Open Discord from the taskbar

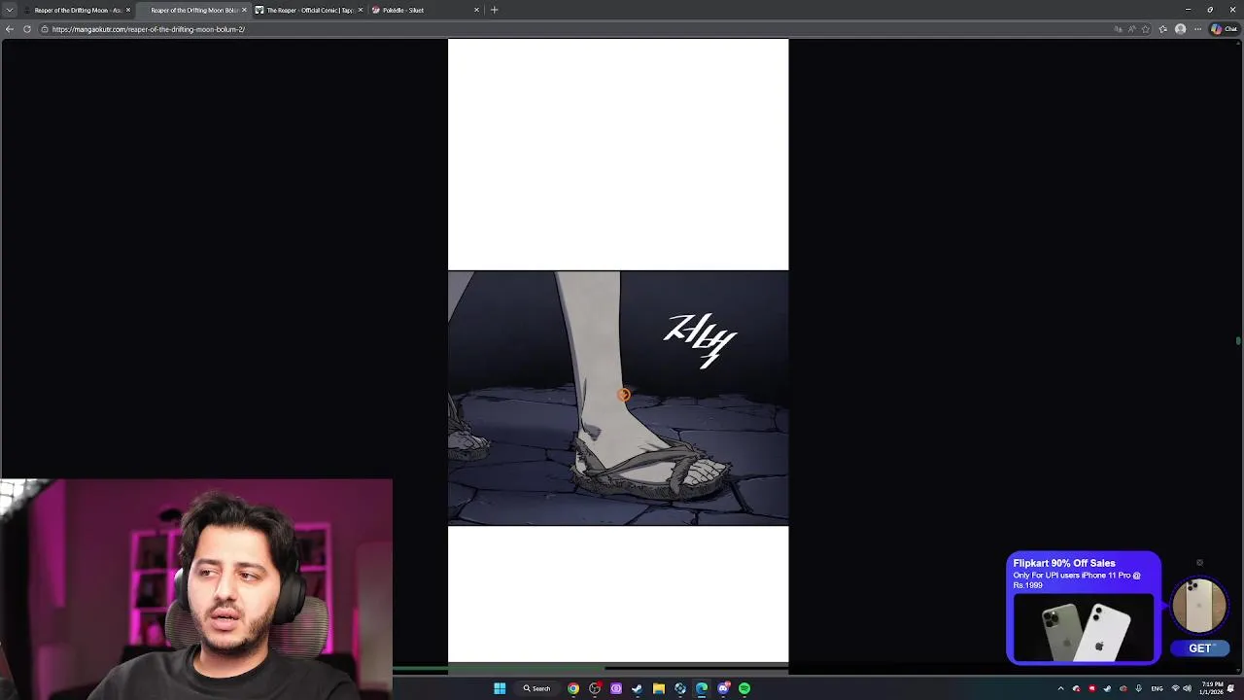723,688
